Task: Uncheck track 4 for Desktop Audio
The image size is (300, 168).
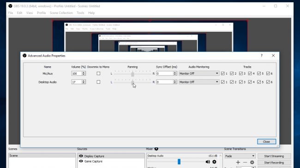Action: click(250, 82)
